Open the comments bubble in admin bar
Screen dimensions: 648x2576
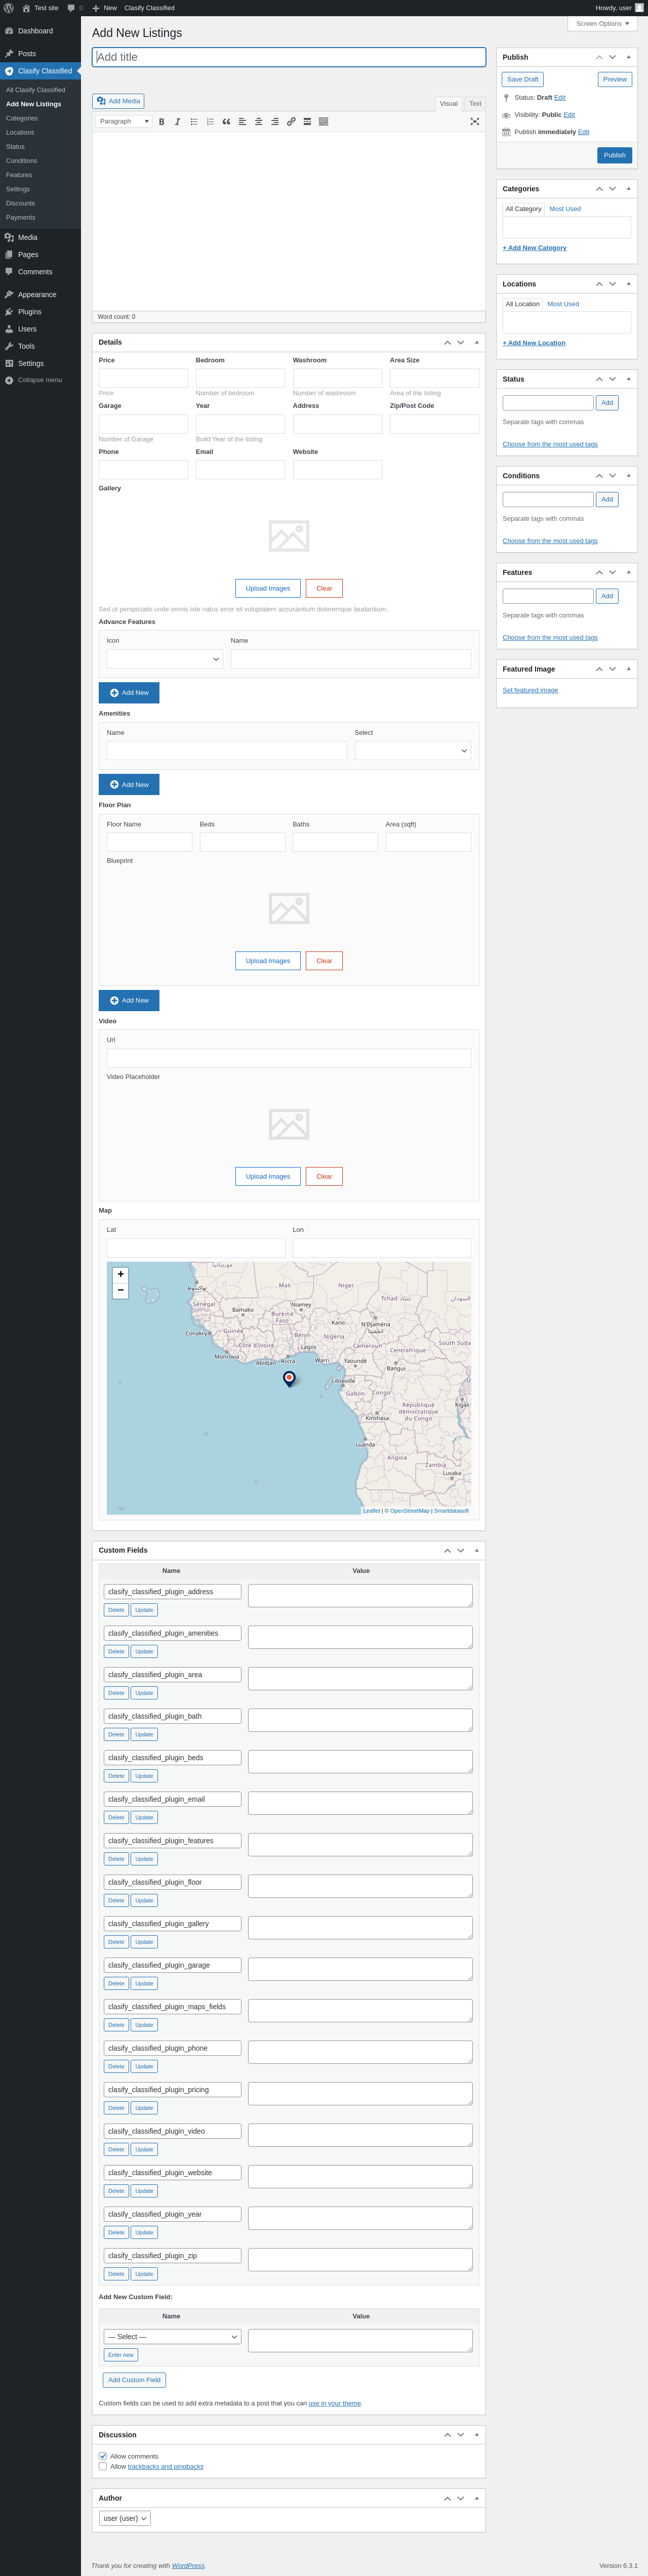75,8
